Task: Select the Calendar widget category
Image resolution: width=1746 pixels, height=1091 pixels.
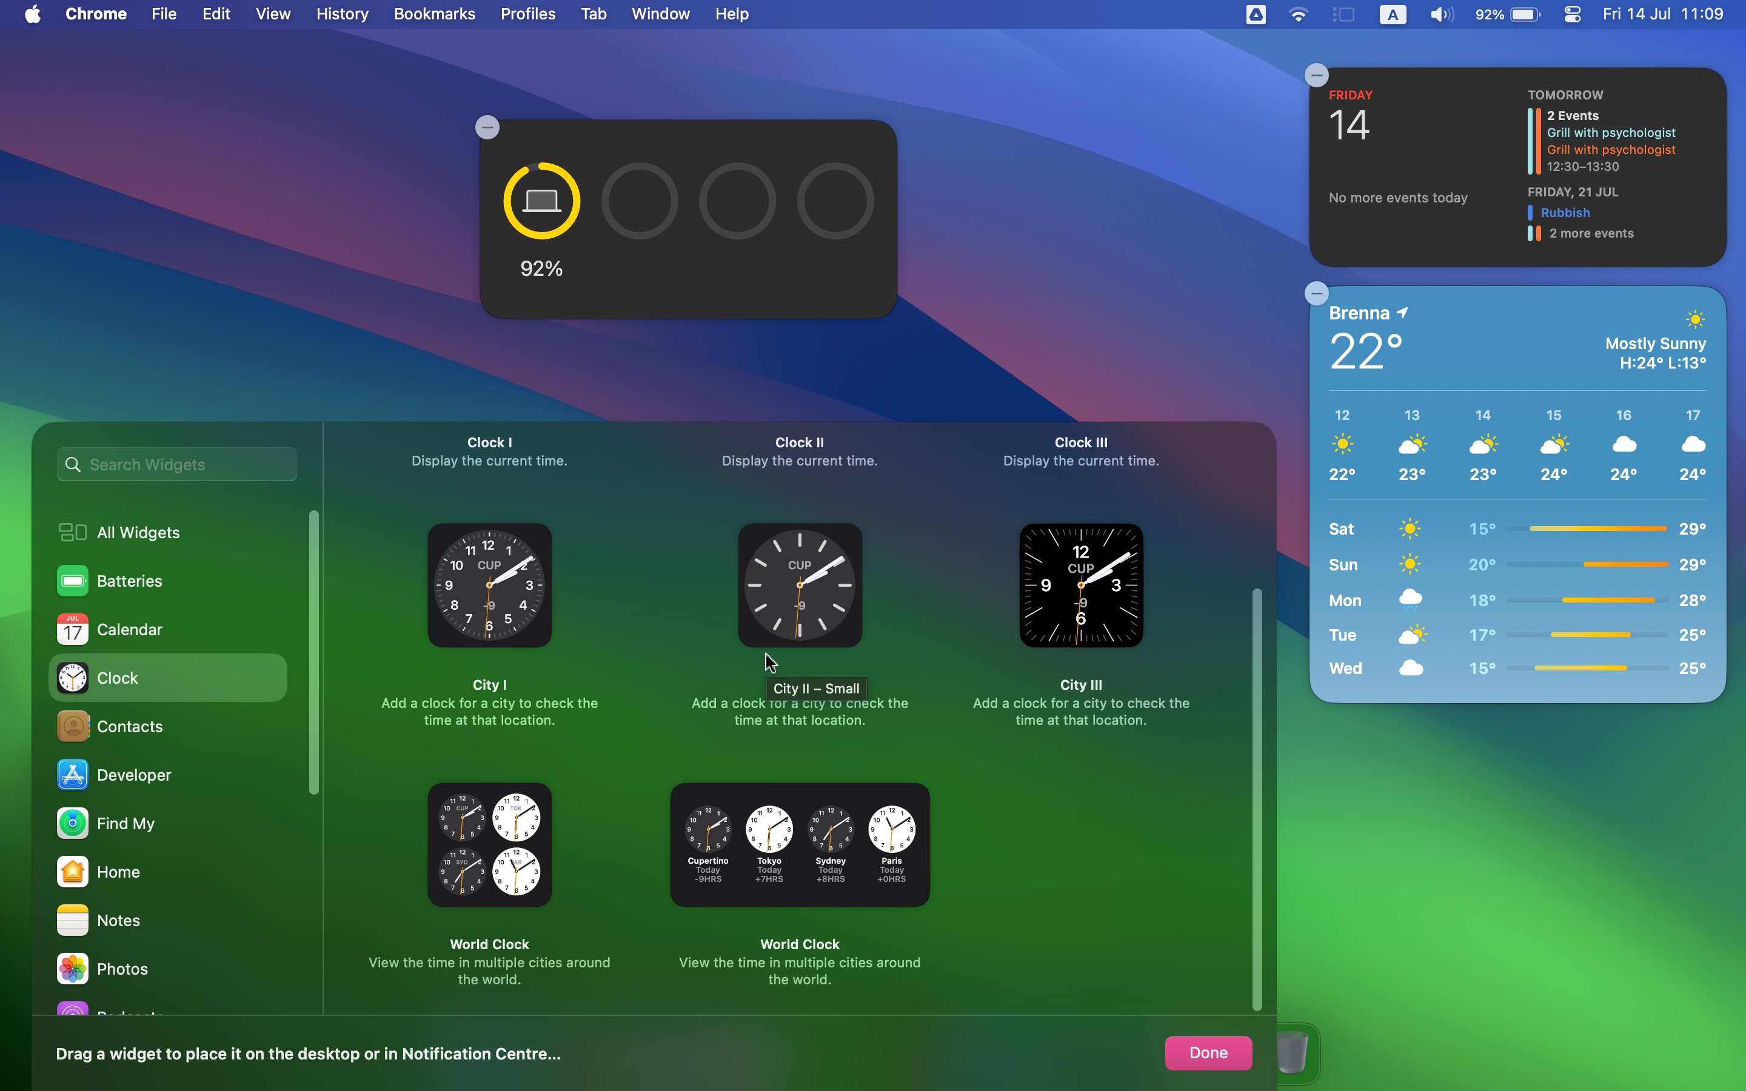Action: 167,629
